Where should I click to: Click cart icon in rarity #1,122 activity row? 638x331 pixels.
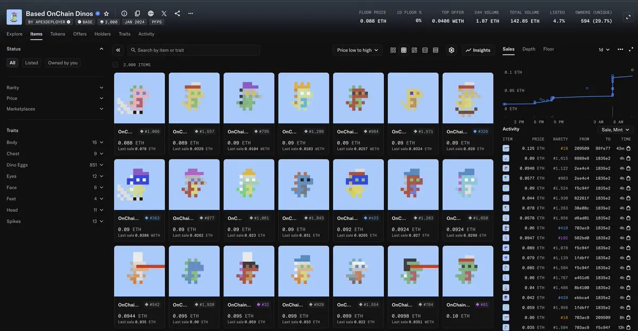[628, 168]
